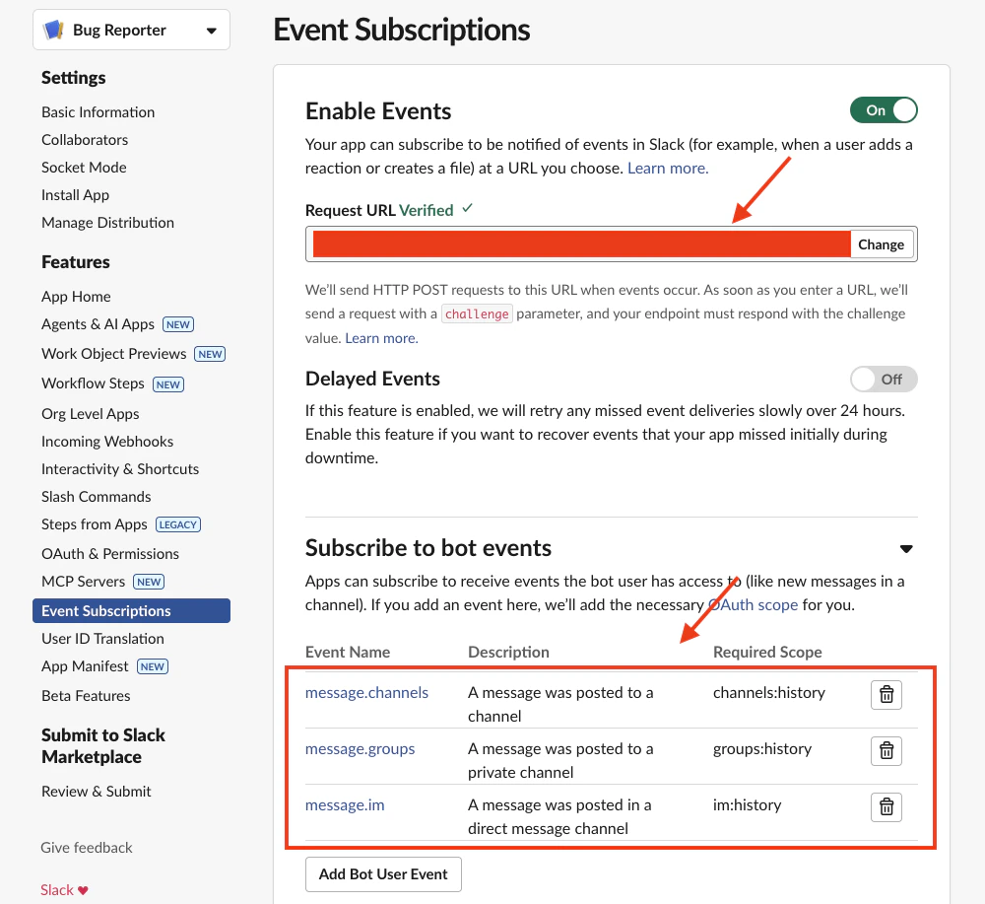Enable the Delayed Events toggle
Image resolution: width=985 pixels, height=904 pixels.
pos(884,379)
